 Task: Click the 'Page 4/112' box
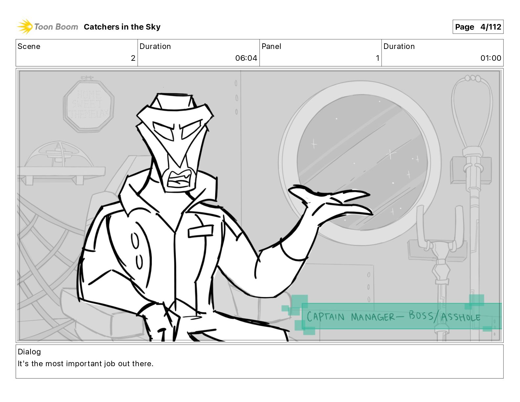tap(478, 27)
